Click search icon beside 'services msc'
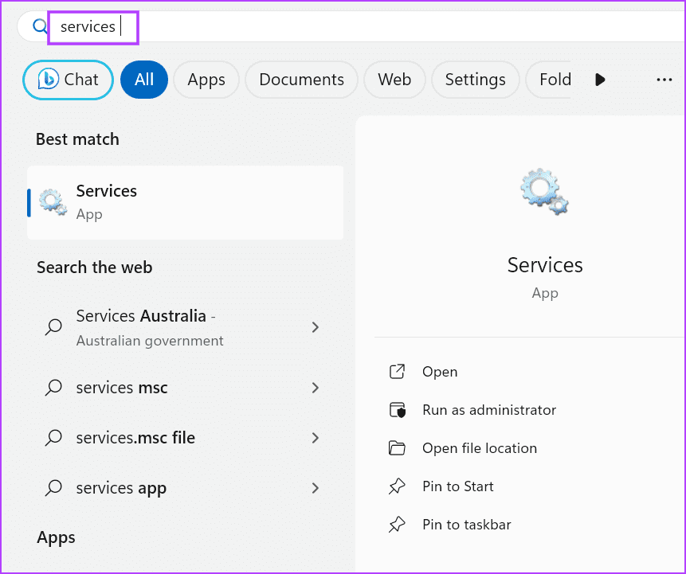Viewport: 686px width, 574px height. [53, 388]
